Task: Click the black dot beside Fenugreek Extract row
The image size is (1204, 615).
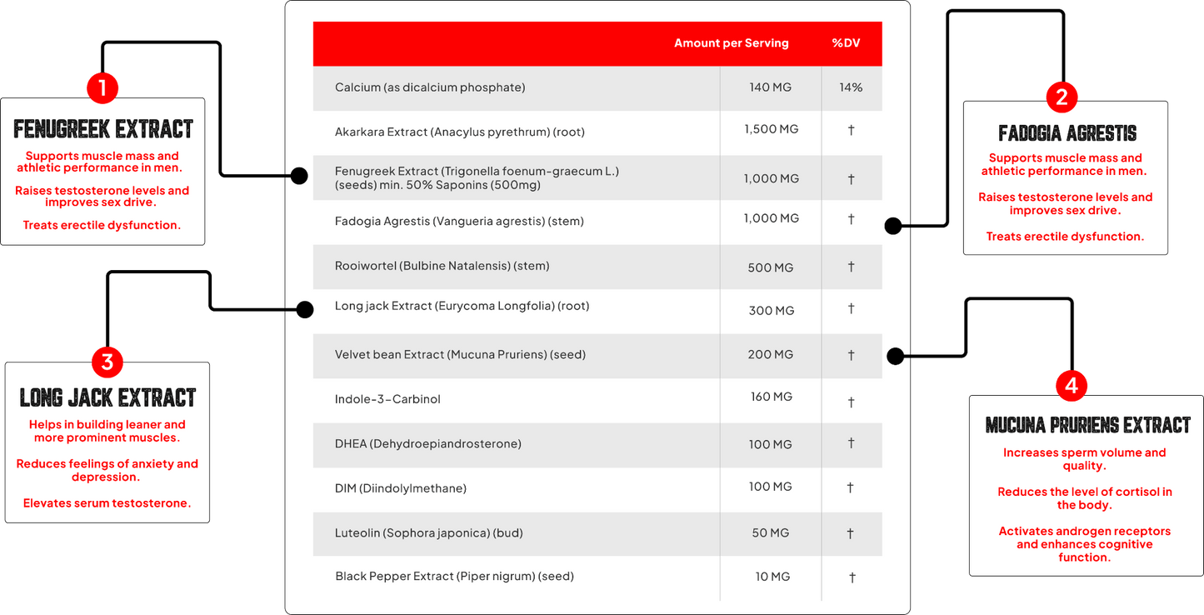Action: click(299, 176)
